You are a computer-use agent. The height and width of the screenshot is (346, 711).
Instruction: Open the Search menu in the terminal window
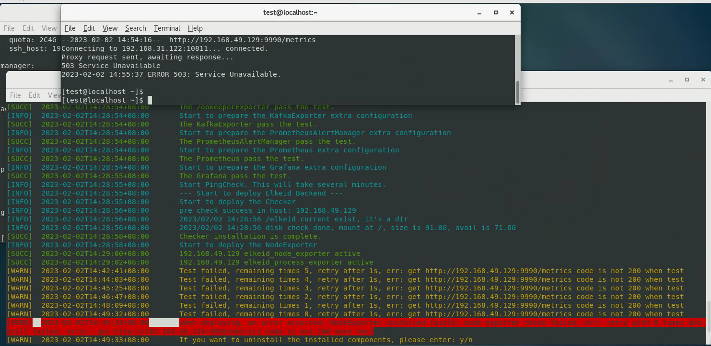(x=135, y=28)
